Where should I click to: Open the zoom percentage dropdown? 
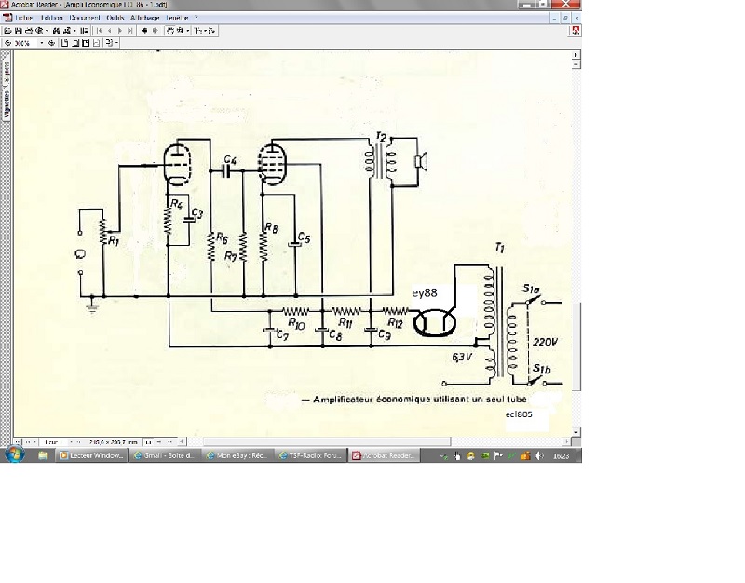pos(42,43)
